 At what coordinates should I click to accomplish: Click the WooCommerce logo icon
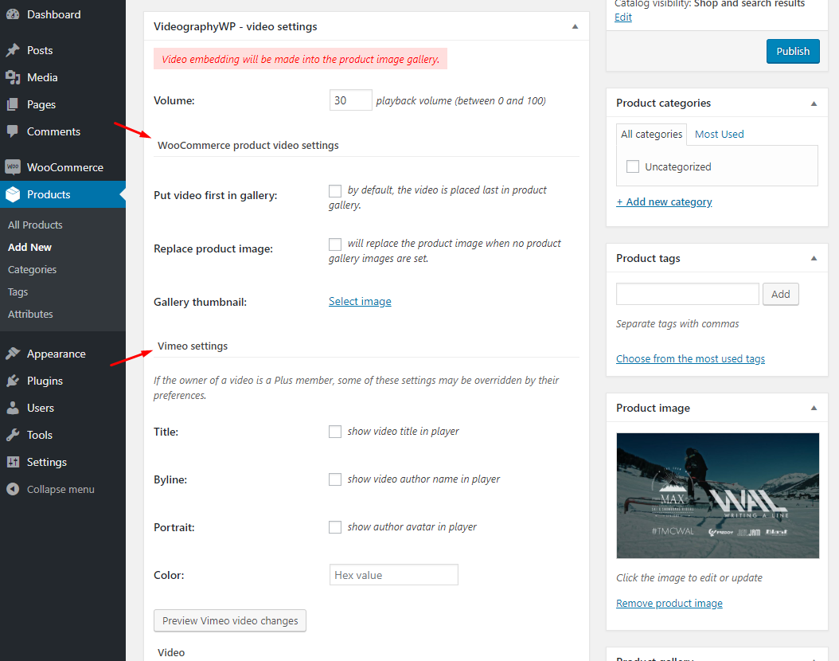(13, 167)
